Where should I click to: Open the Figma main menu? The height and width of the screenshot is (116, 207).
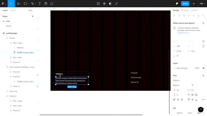point(4,4)
